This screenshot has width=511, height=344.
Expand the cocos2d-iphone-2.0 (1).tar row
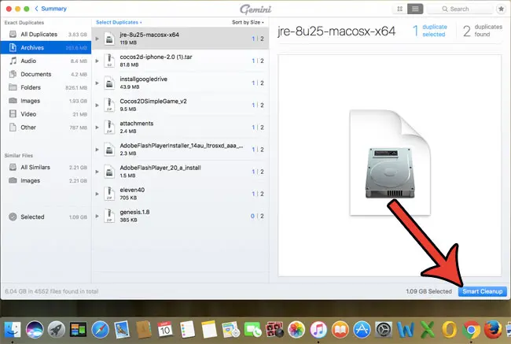tap(97, 61)
